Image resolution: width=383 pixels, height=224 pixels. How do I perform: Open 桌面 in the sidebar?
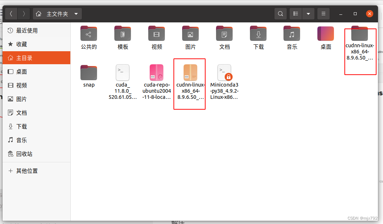pyautogui.click(x=37, y=71)
